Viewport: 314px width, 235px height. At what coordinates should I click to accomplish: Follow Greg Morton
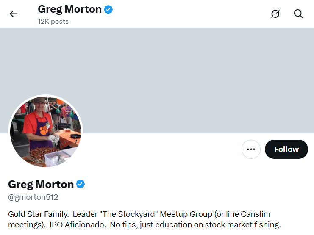pyautogui.click(x=286, y=149)
